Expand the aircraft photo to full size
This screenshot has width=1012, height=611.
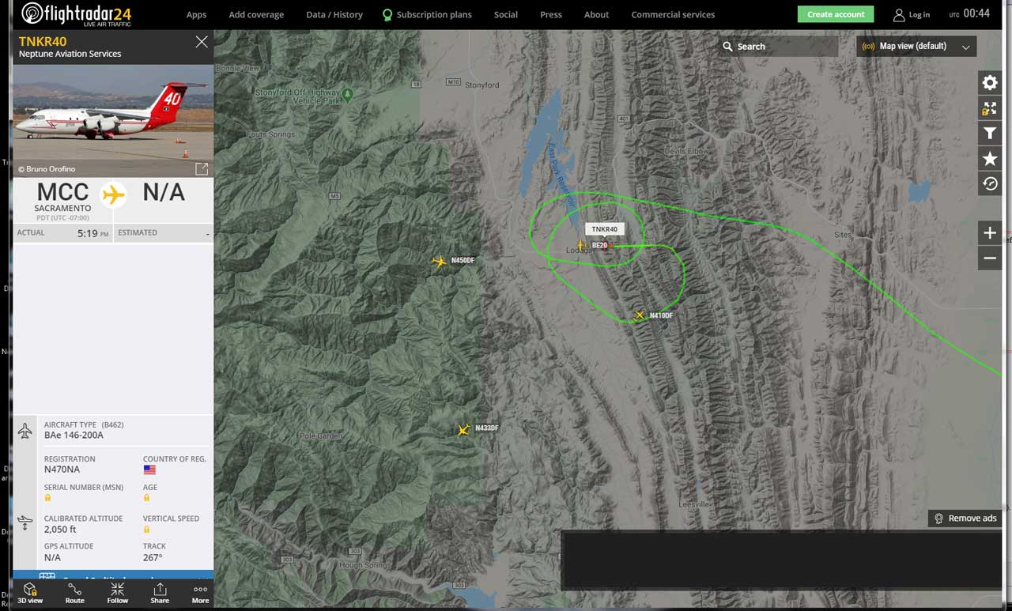tap(202, 168)
